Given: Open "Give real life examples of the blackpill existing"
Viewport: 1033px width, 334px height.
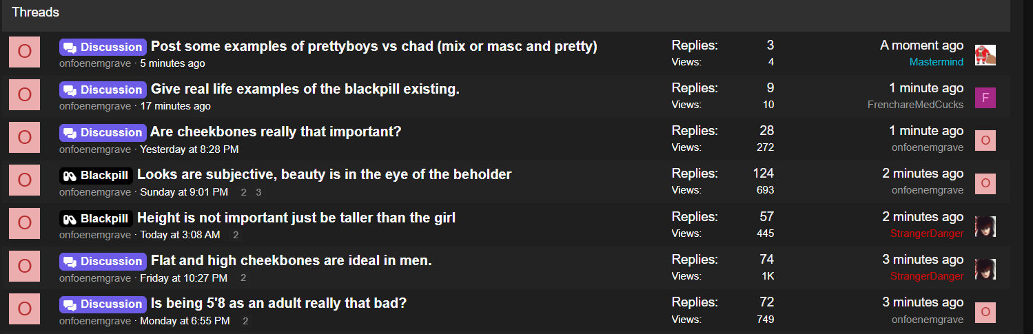Looking at the screenshot, I should [x=305, y=89].
